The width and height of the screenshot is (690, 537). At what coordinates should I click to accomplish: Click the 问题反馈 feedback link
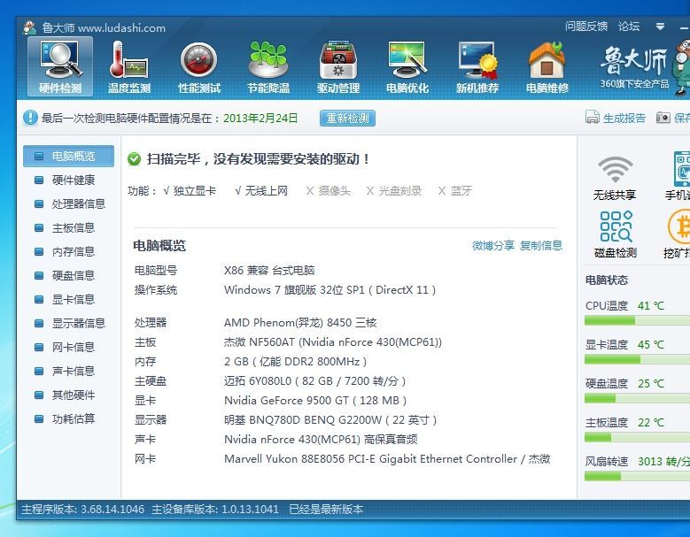(586, 27)
